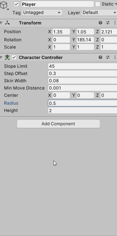117x236 pixels.
Task: Open the Tag Untagged dropdown
Action: click(42, 13)
